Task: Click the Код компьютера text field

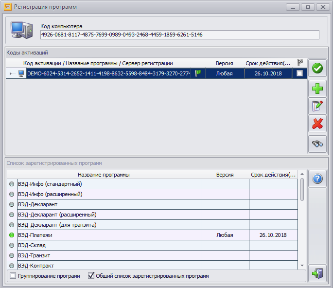Action: pyautogui.click(x=179, y=35)
